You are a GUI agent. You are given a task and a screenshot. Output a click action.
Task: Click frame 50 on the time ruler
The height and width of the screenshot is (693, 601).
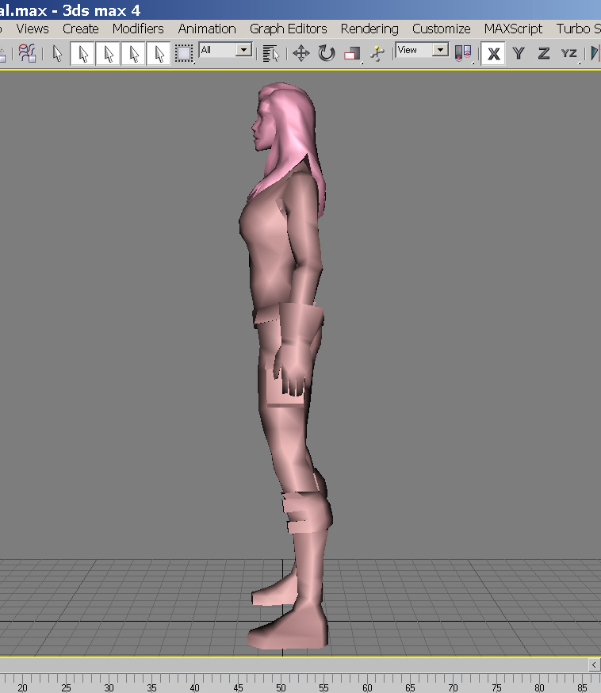pyautogui.click(x=281, y=687)
